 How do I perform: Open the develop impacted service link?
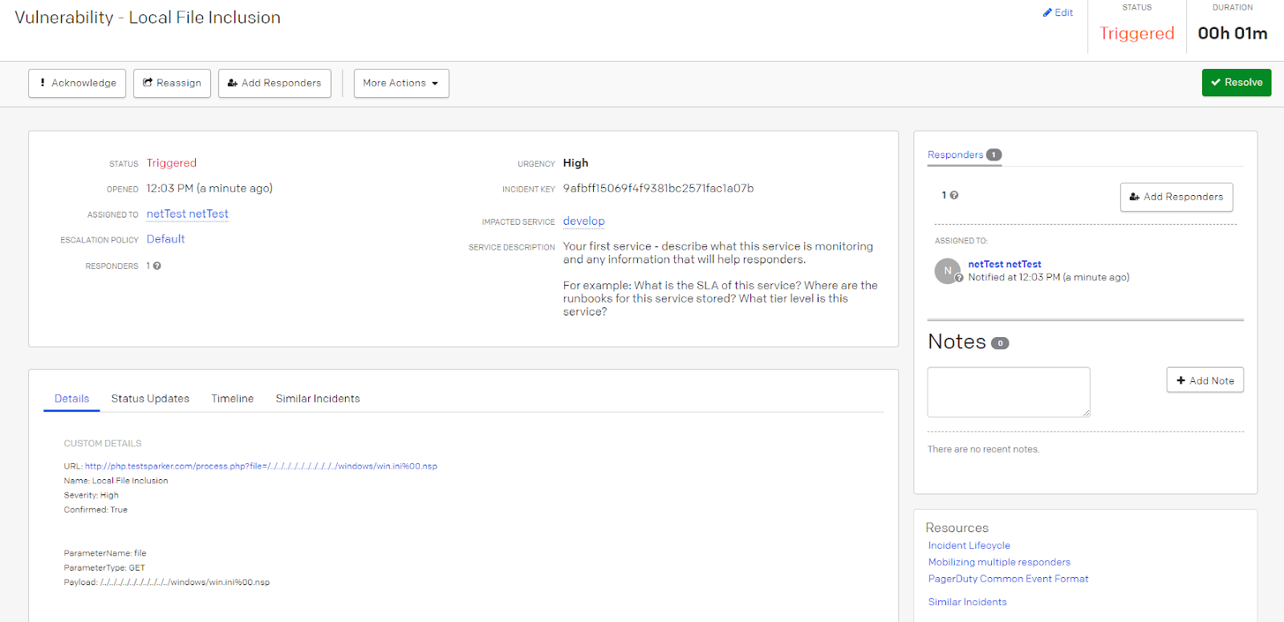click(583, 222)
